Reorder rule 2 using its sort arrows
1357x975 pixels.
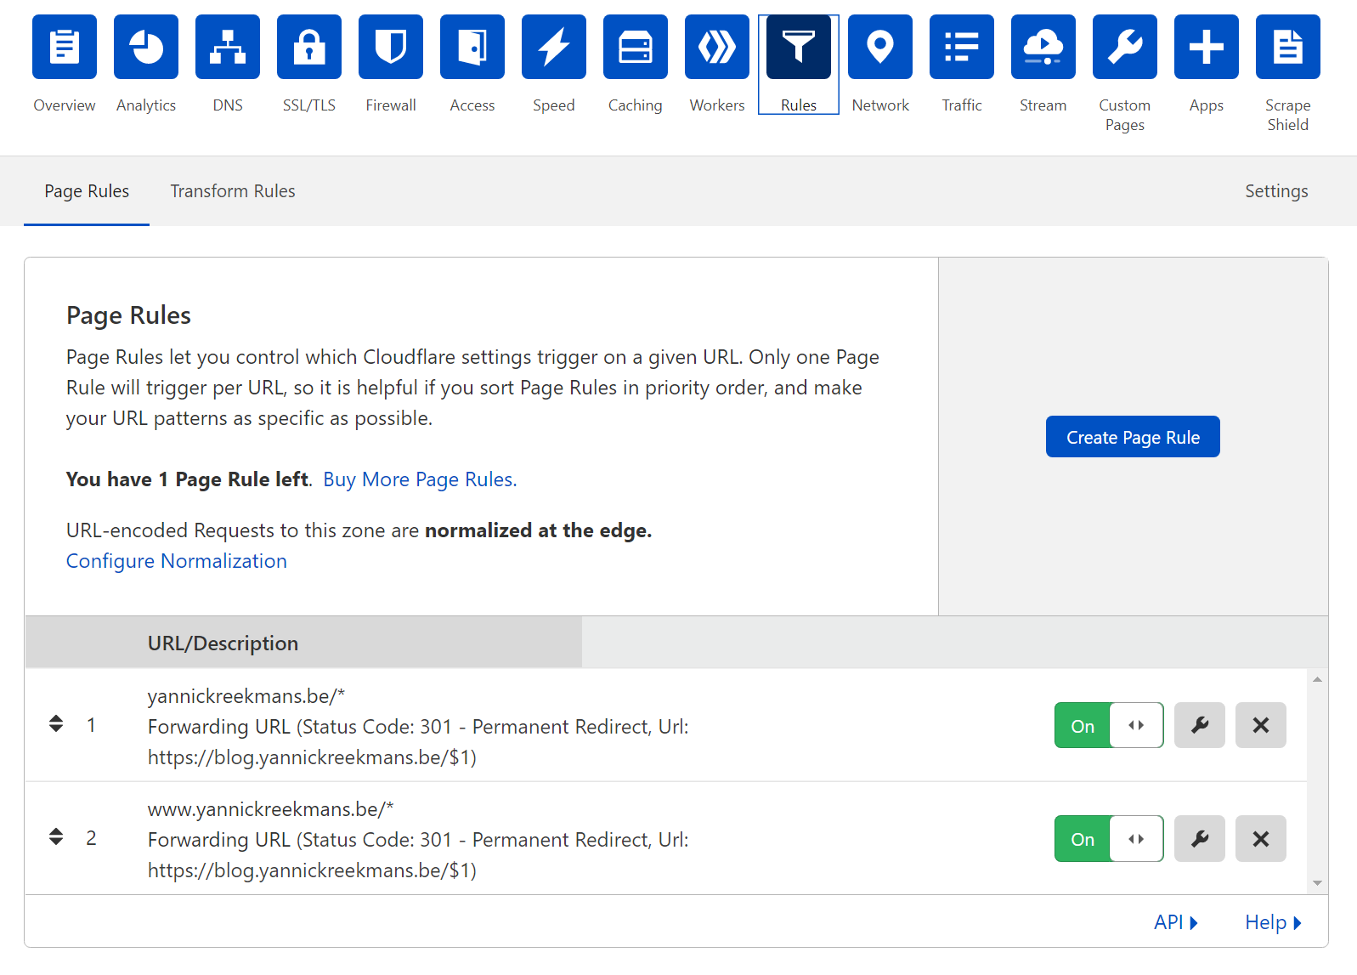pyautogui.click(x=56, y=837)
